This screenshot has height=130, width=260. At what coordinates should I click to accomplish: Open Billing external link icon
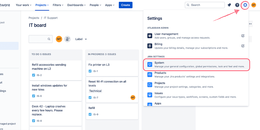tap(243, 46)
